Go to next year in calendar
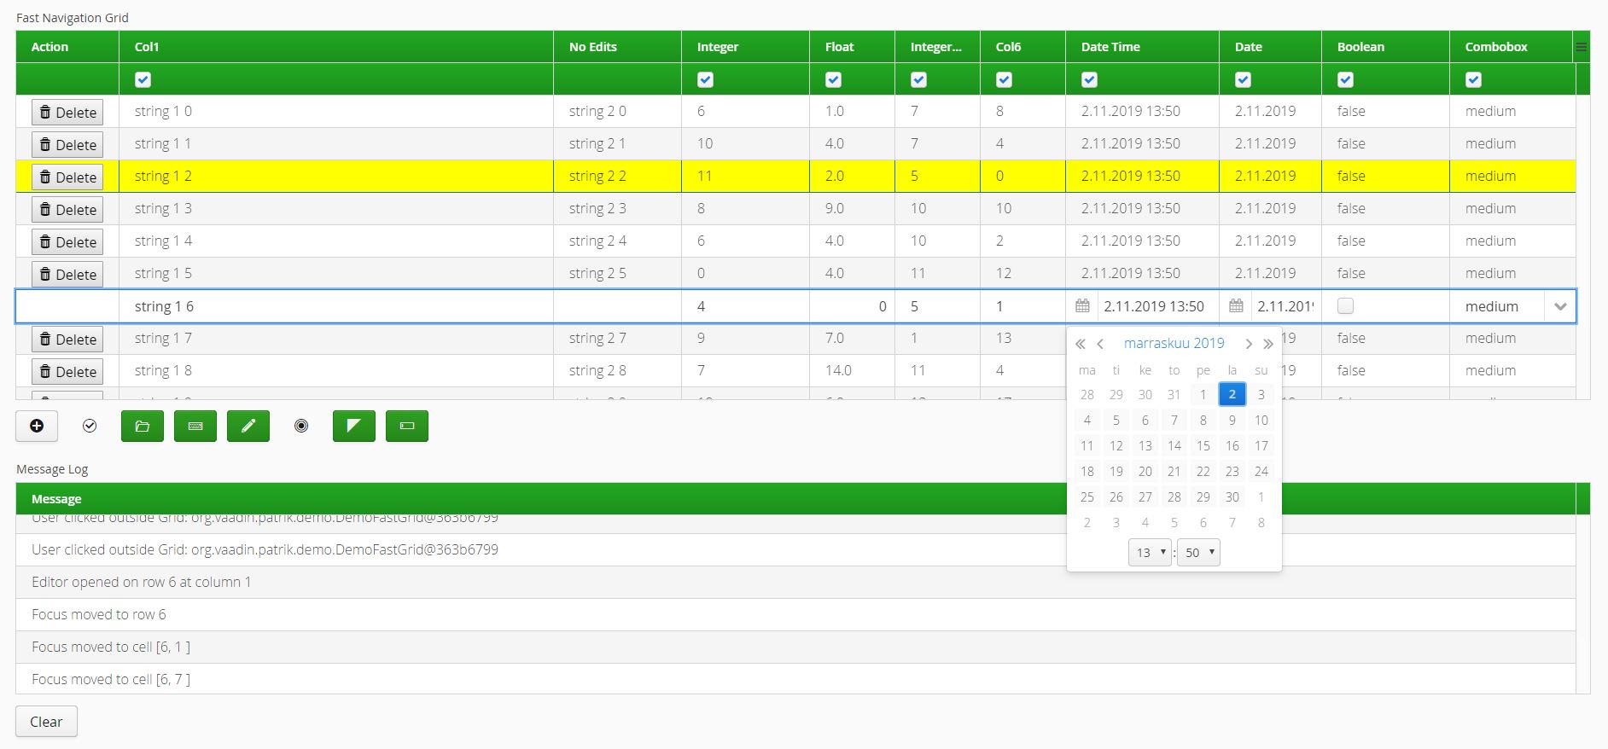 coord(1268,344)
